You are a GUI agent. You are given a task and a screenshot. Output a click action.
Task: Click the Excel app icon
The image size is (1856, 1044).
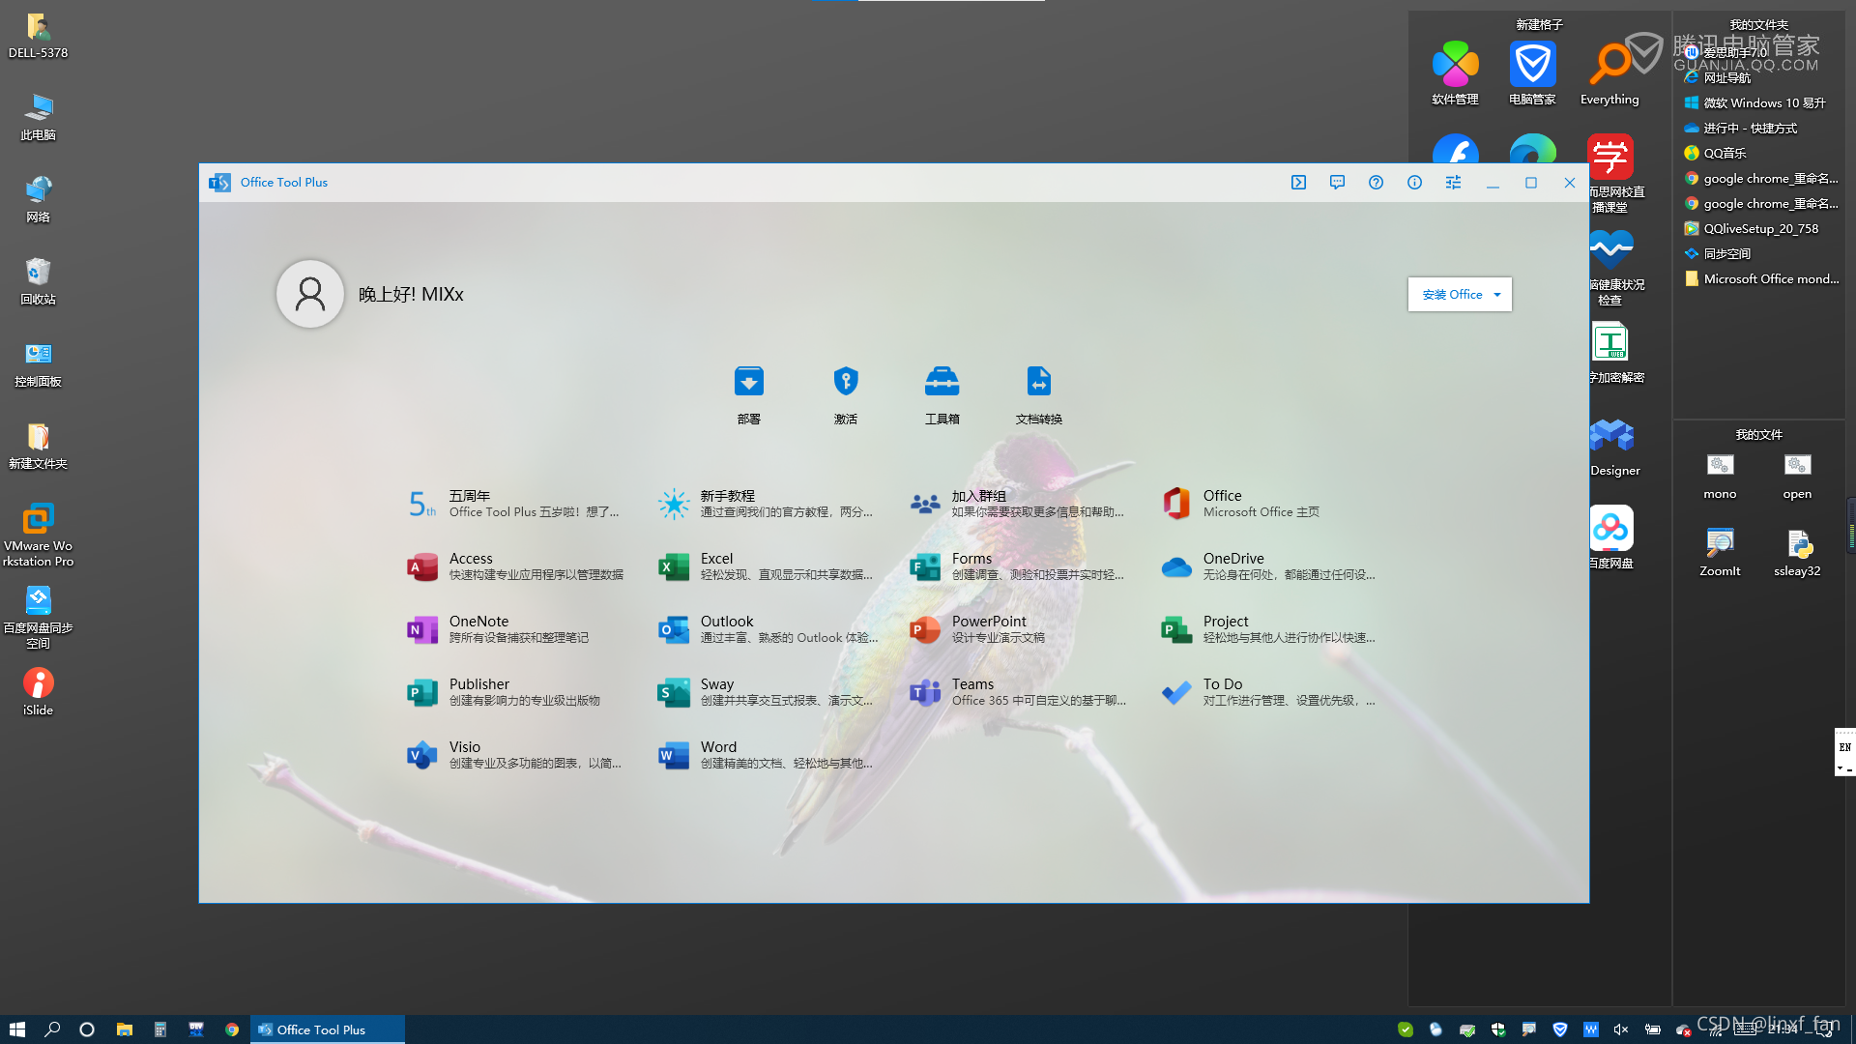click(674, 566)
